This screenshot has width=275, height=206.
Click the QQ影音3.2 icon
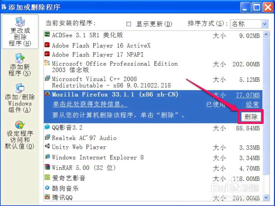47,127
